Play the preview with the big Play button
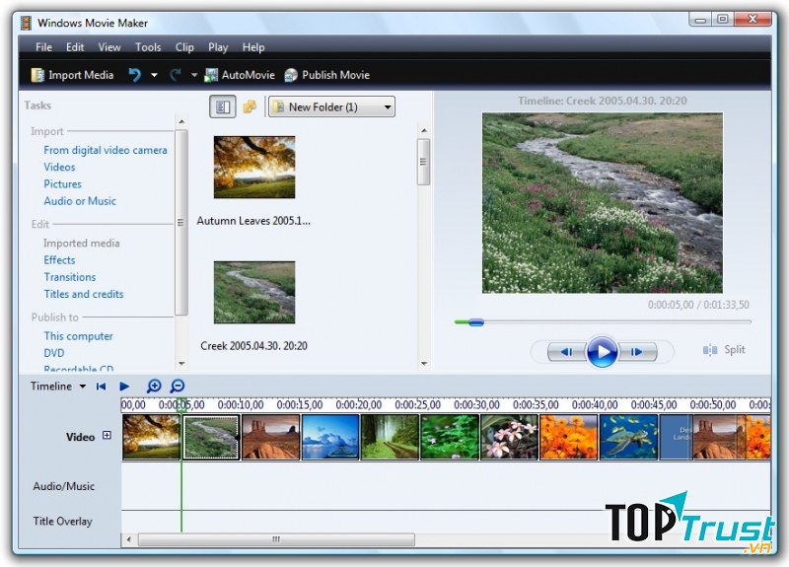The width and height of the screenshot is (789, 567). click(x=602, y=351)
